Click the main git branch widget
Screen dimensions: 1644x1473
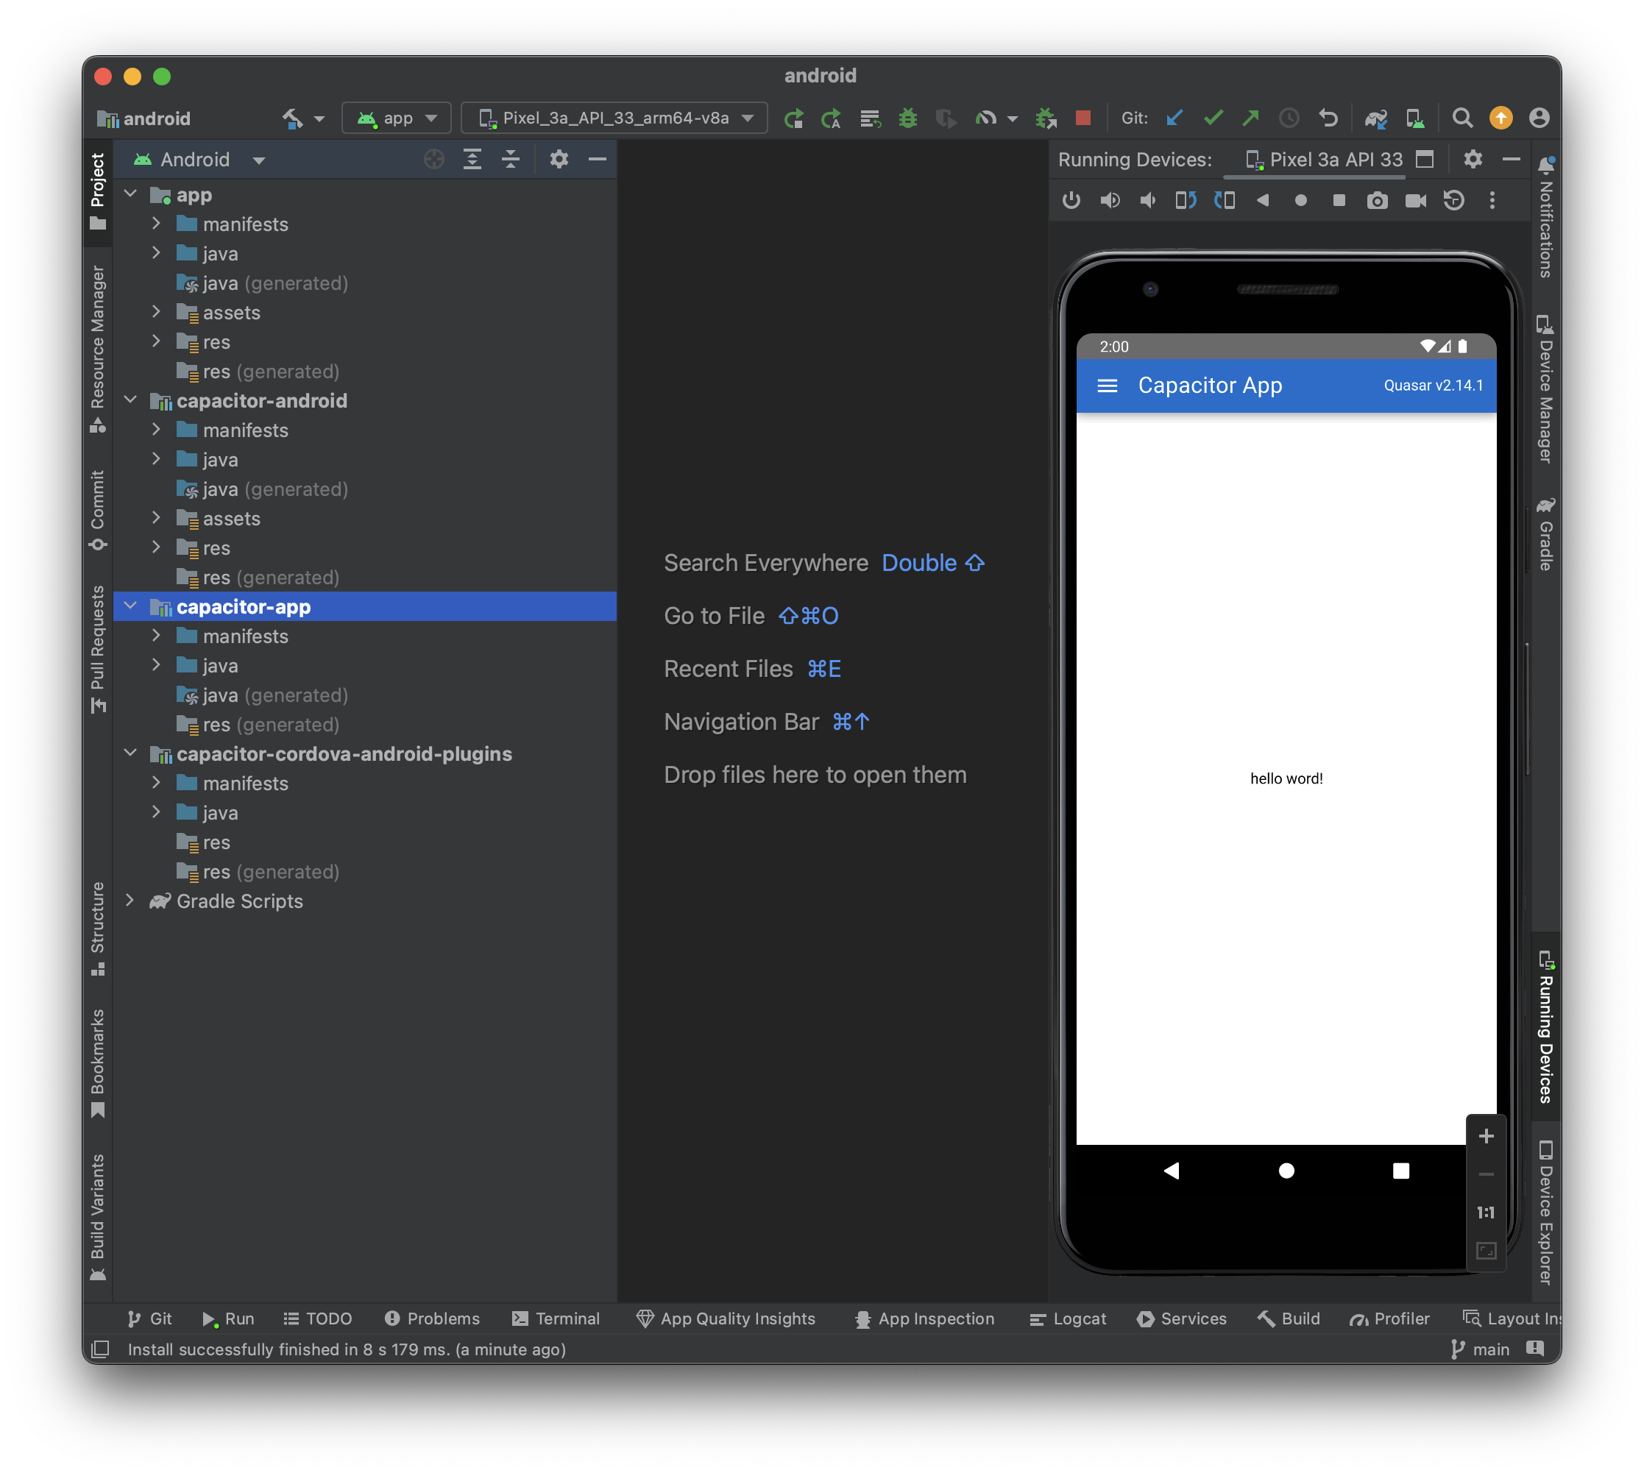[x=1480, y=1349]
